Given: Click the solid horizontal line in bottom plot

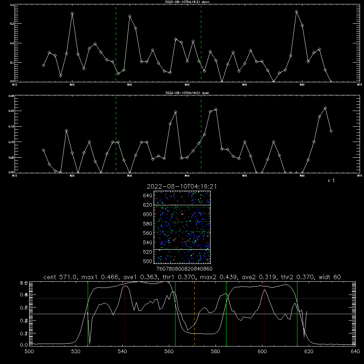Looking at the screenshot, I should pyautogui.click(x=192, y=314).
